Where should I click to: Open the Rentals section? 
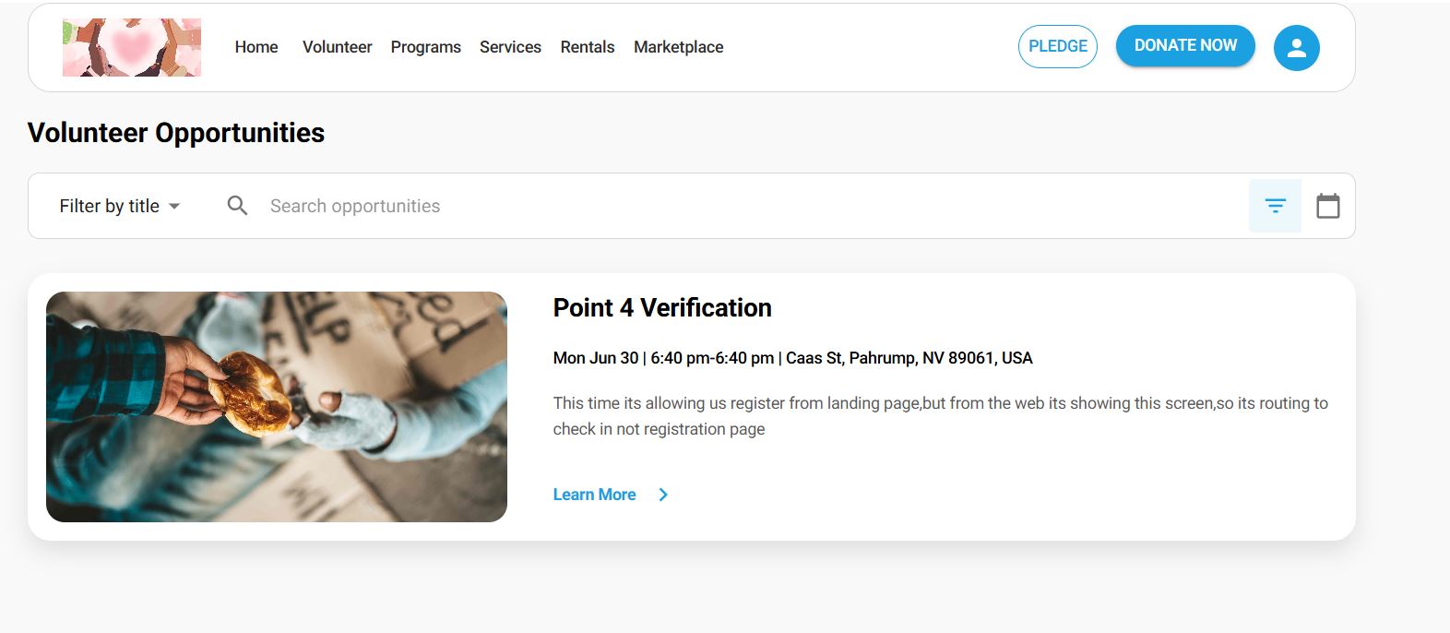coord(587,47)
